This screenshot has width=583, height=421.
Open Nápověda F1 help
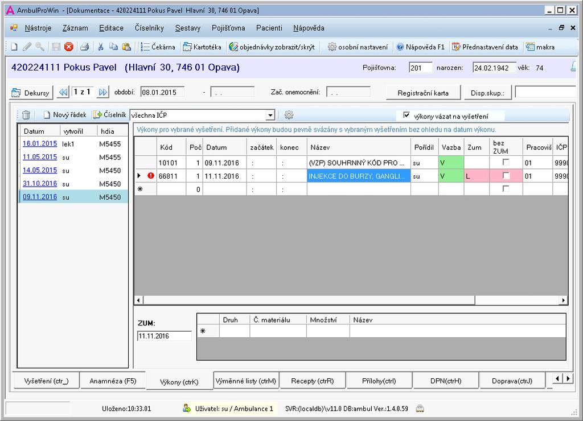421,47
